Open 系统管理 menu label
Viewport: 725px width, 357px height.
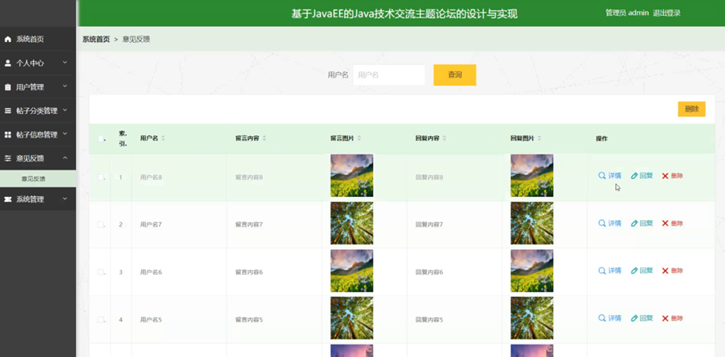(x=30, y=199)
